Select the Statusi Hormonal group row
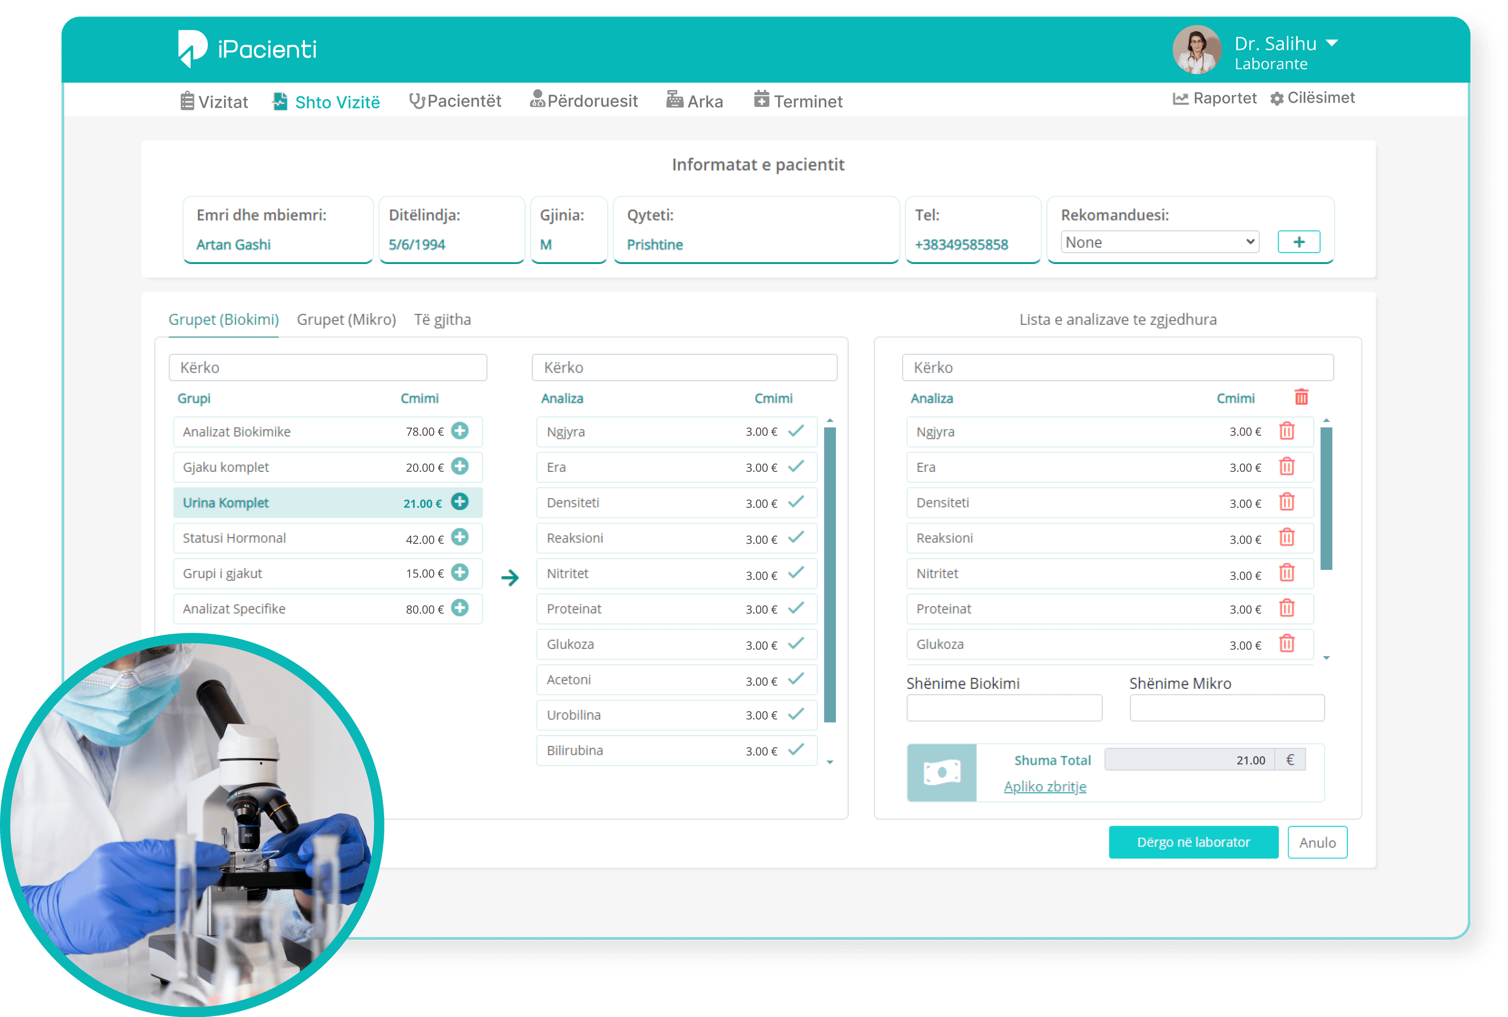 328,538
